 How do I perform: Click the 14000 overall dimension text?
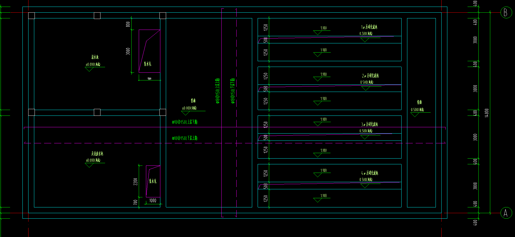point(487,113)
